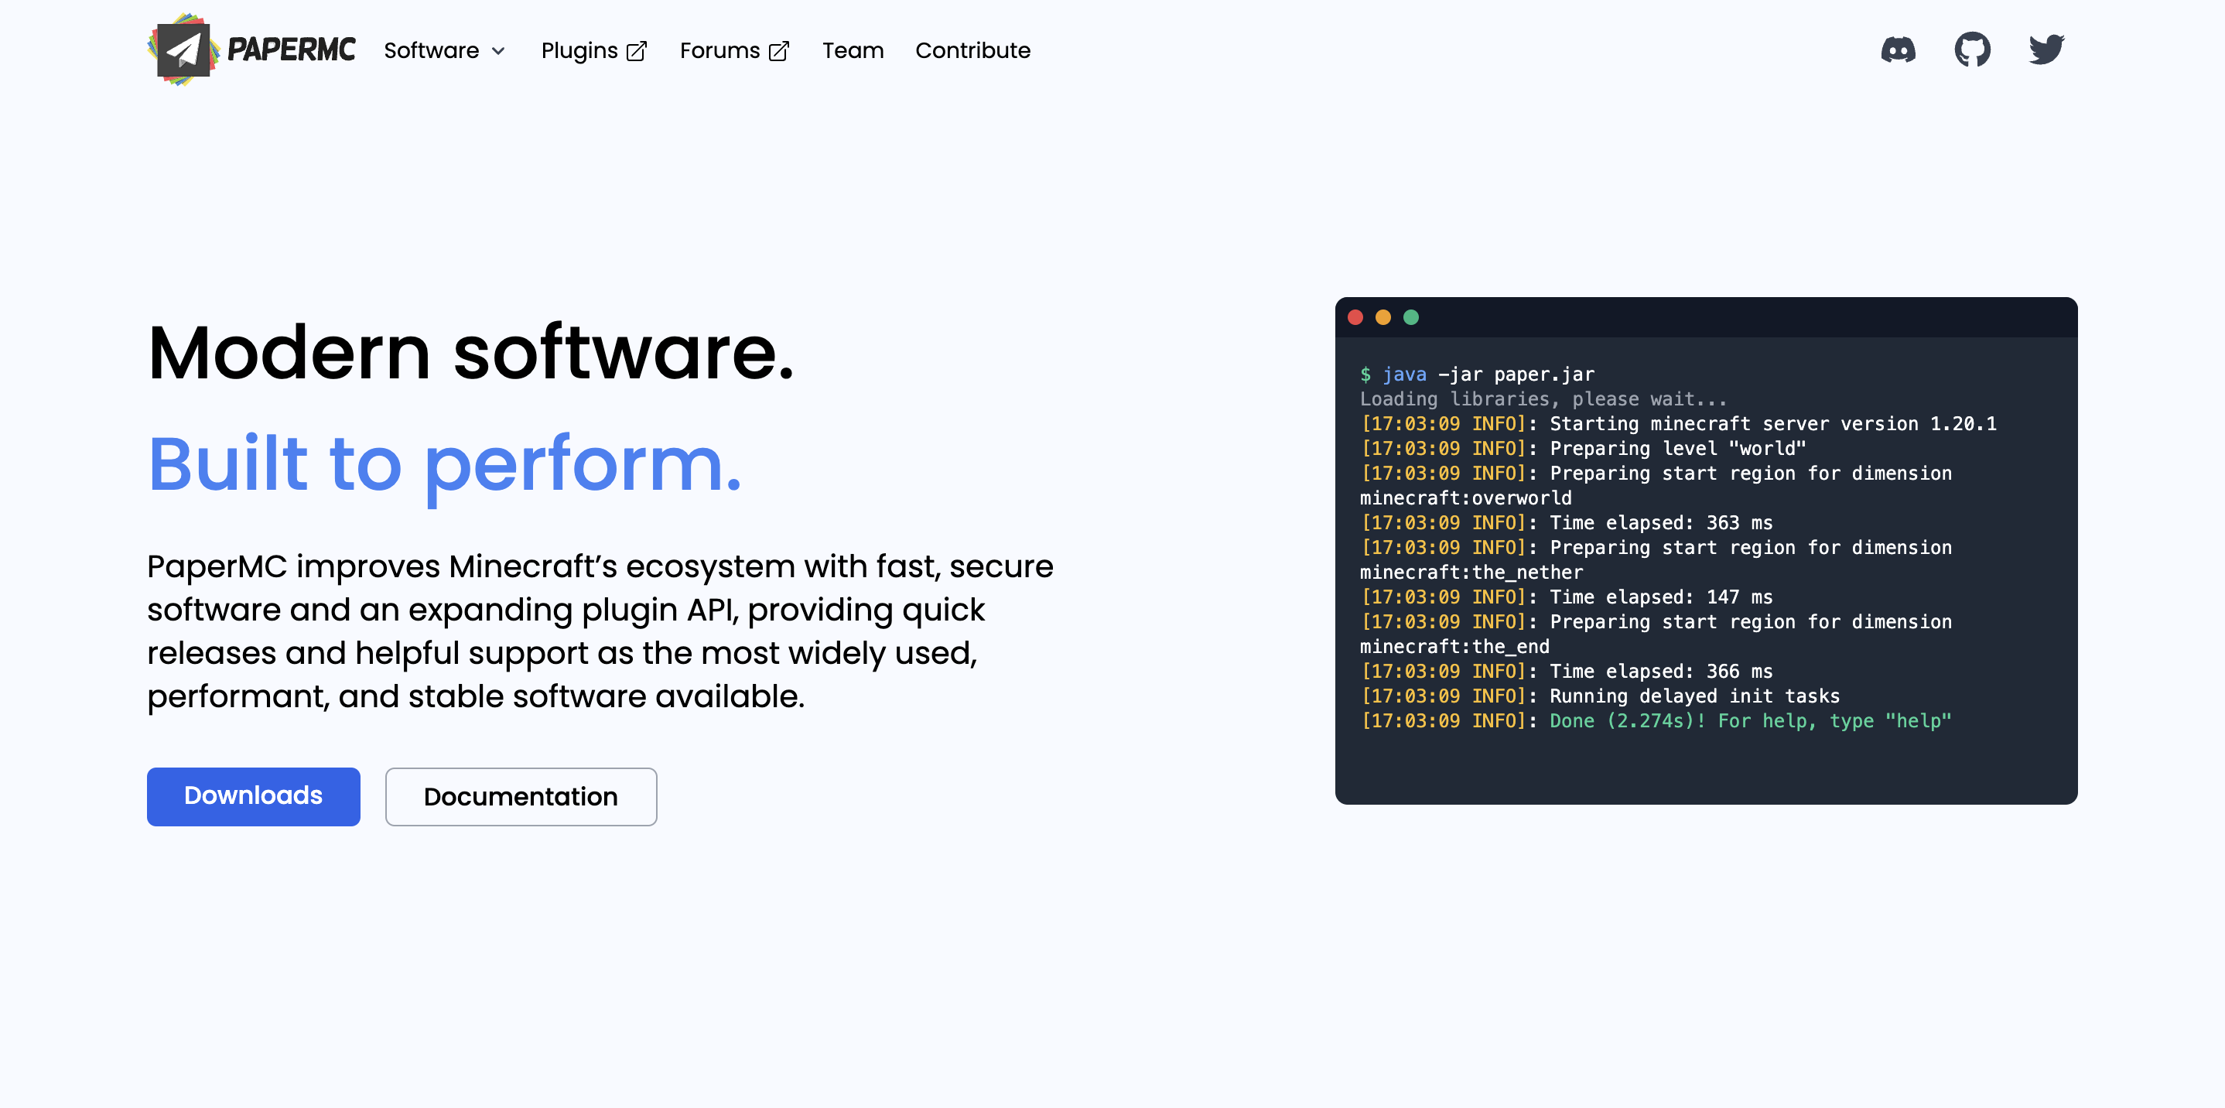2225x1108 pixels.
Task: Open the Twitter bird icon link
Action: 2046,50
